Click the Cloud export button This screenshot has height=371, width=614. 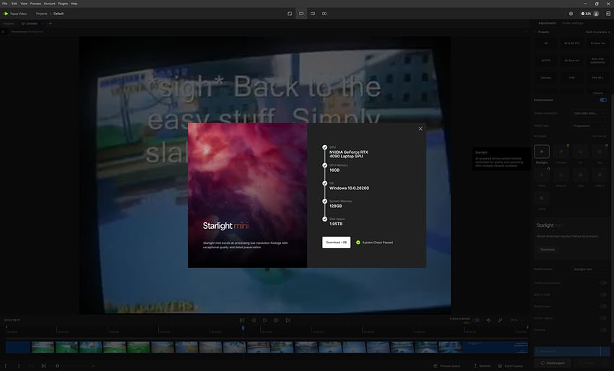click(x=553, y=363)
